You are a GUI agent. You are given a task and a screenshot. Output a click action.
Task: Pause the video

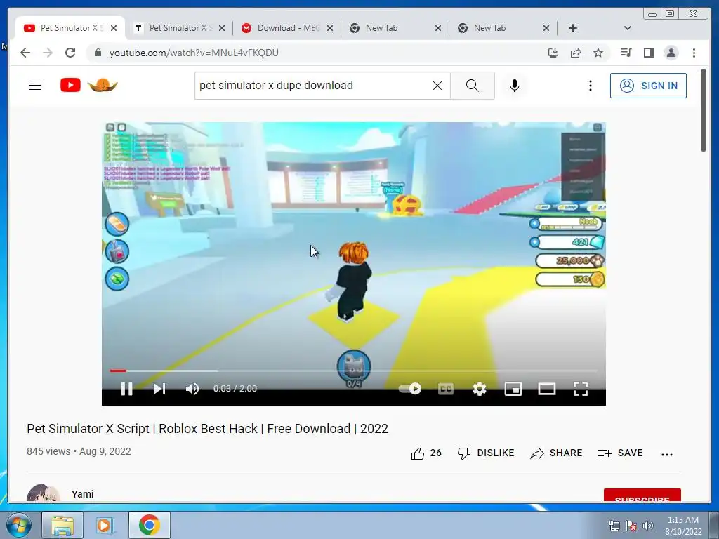tap(127, 389)
